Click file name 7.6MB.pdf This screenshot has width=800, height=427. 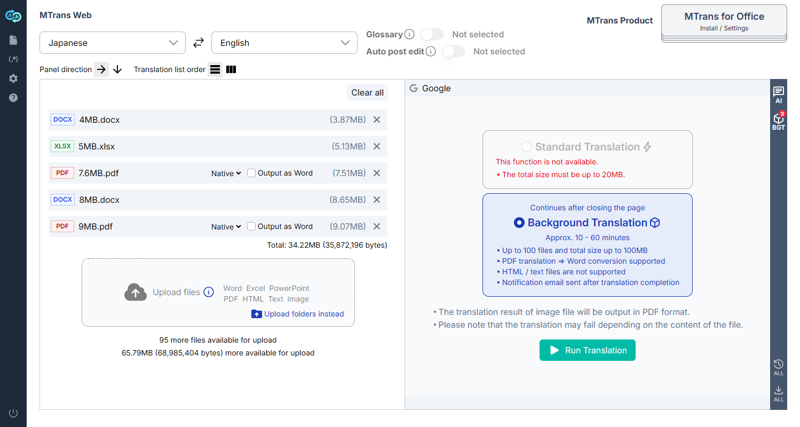(99, 173)
